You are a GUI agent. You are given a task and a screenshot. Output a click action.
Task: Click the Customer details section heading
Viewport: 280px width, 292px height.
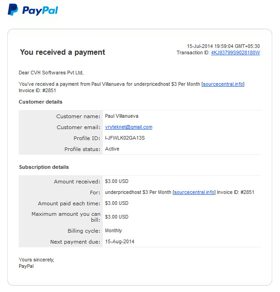(41, 102)
